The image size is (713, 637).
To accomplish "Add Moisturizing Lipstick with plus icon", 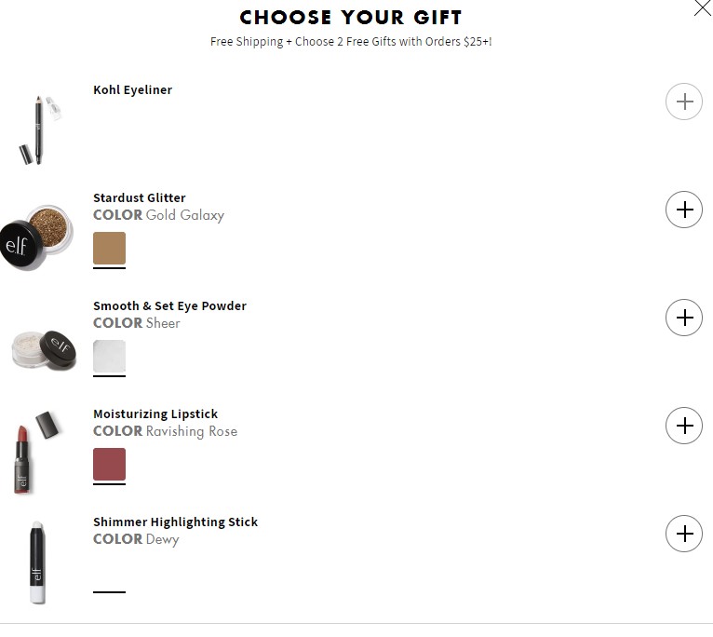I will [684, 426].
